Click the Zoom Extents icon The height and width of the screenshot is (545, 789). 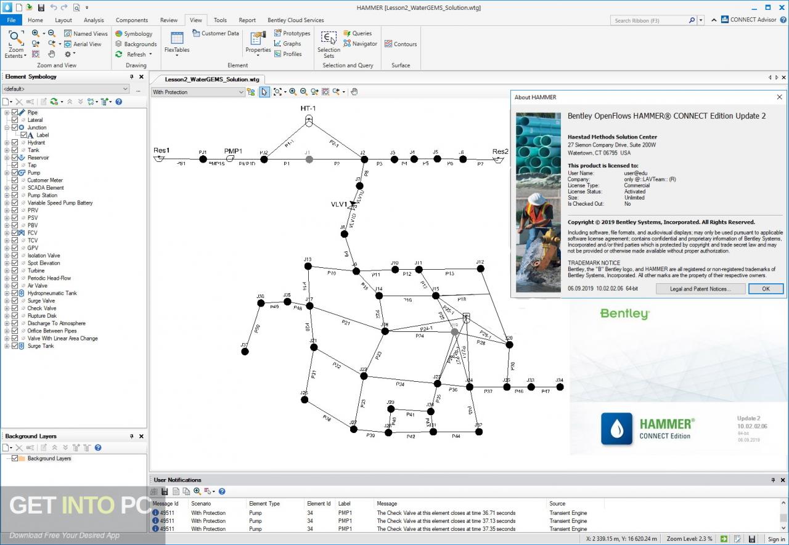15,38
